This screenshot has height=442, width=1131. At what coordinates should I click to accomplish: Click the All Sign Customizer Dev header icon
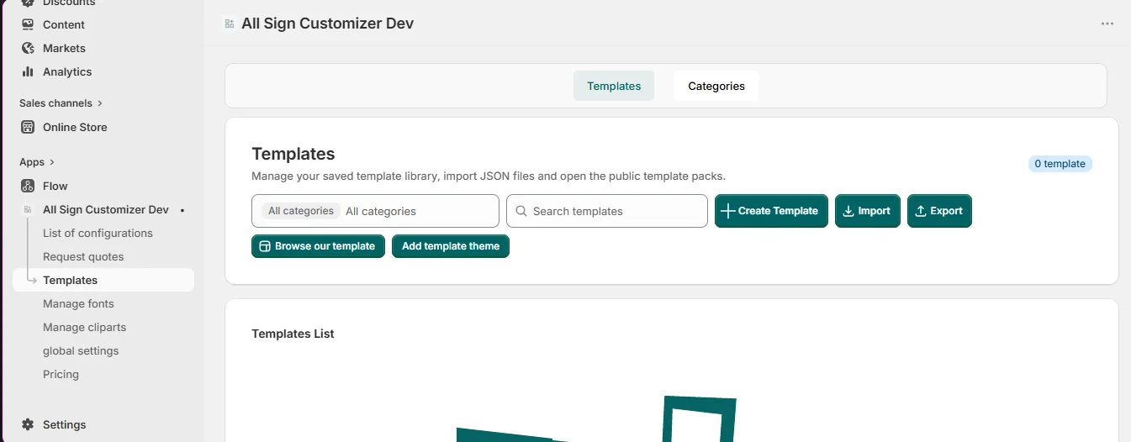tap(230, 24)
